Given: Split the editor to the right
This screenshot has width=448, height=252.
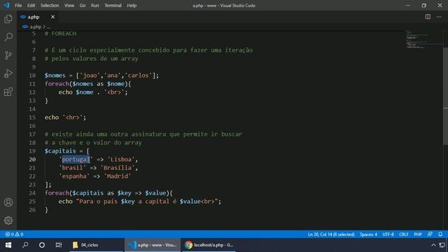Looking at the screenshot, I should pos(428,17).
